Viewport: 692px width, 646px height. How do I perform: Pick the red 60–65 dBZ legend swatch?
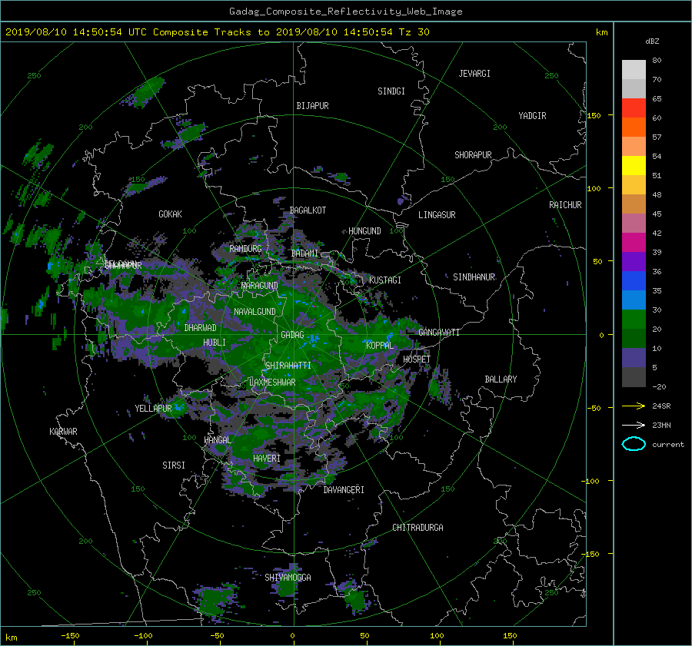tap(634, 108)
